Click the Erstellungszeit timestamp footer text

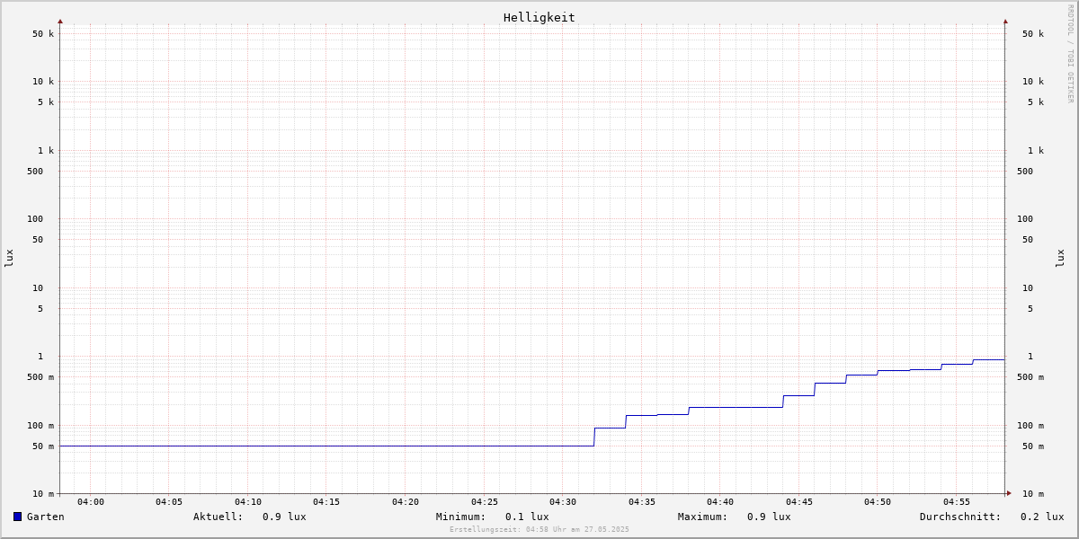(539, 530)
